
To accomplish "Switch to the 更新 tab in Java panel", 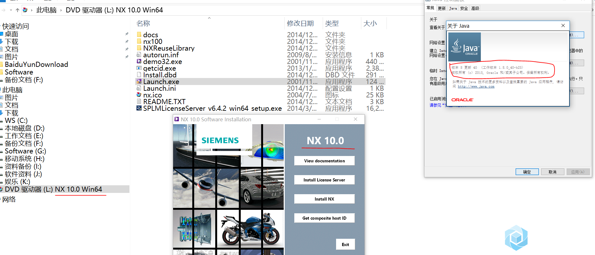I will (442, 8).
